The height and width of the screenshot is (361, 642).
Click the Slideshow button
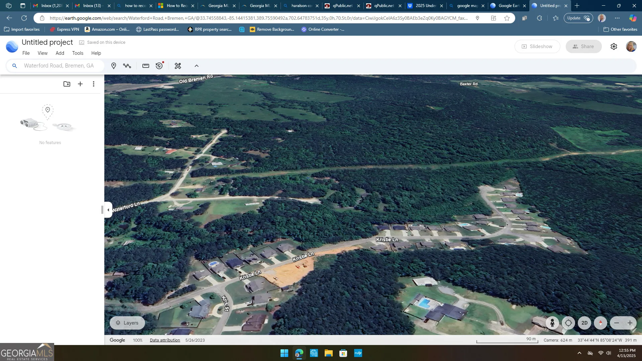(537, 46)
